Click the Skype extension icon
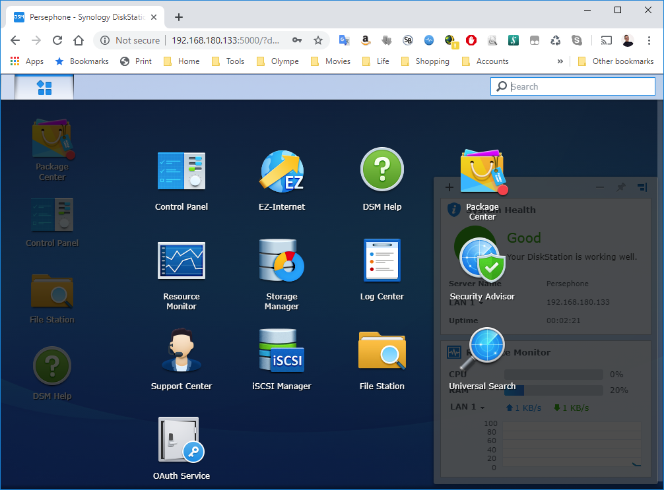This screenshot has width=664, height=490. coord(577,40)
